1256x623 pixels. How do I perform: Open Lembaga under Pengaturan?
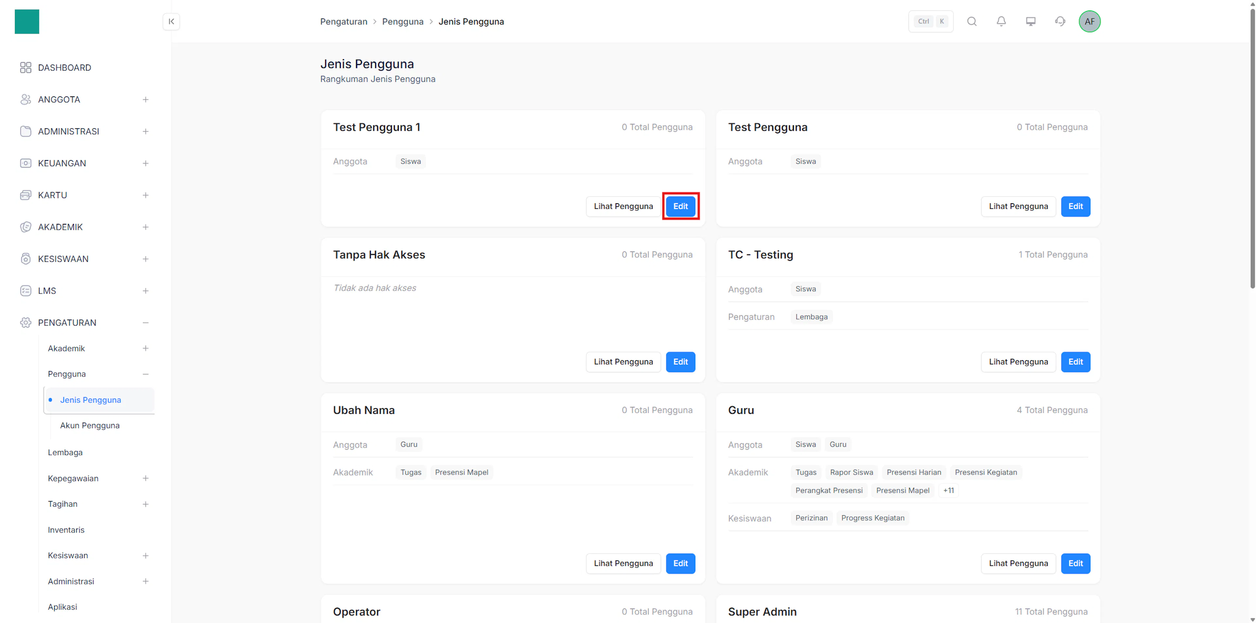tap(65, 452)
